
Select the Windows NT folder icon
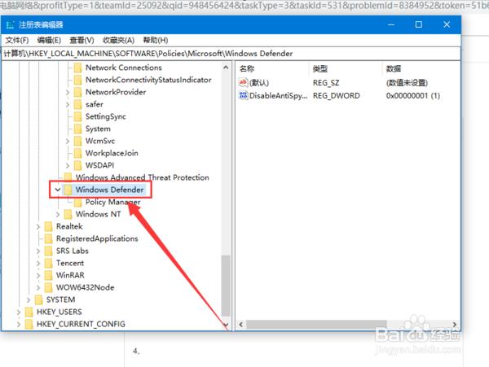68,214
